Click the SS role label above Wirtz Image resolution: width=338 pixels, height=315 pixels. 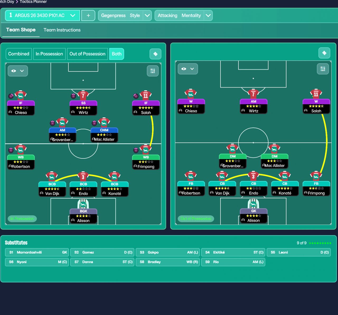click(x=83, y=103)
